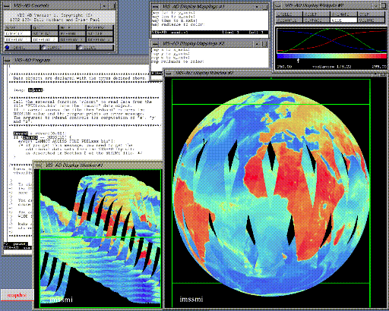Viewport: 389px width, 311px height.
Task: Toggle DISPLAY 1 in the Controls window
Action: (17, 39)
